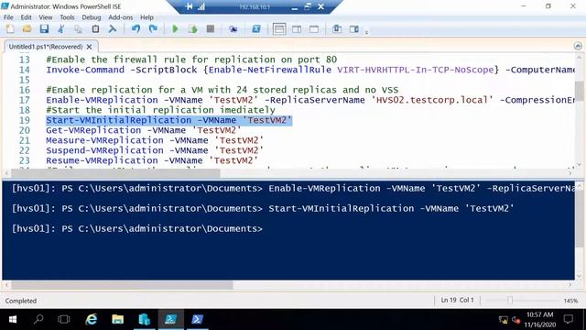This screenshot has width=586, height=330.
Task: Click connection signal strength icon on connection bar
Action: click(201, 6)
